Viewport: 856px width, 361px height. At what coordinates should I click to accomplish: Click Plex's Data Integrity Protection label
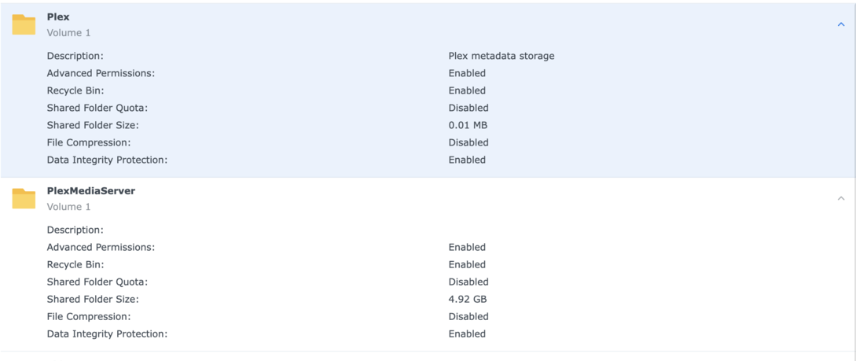tap(107, 160)
